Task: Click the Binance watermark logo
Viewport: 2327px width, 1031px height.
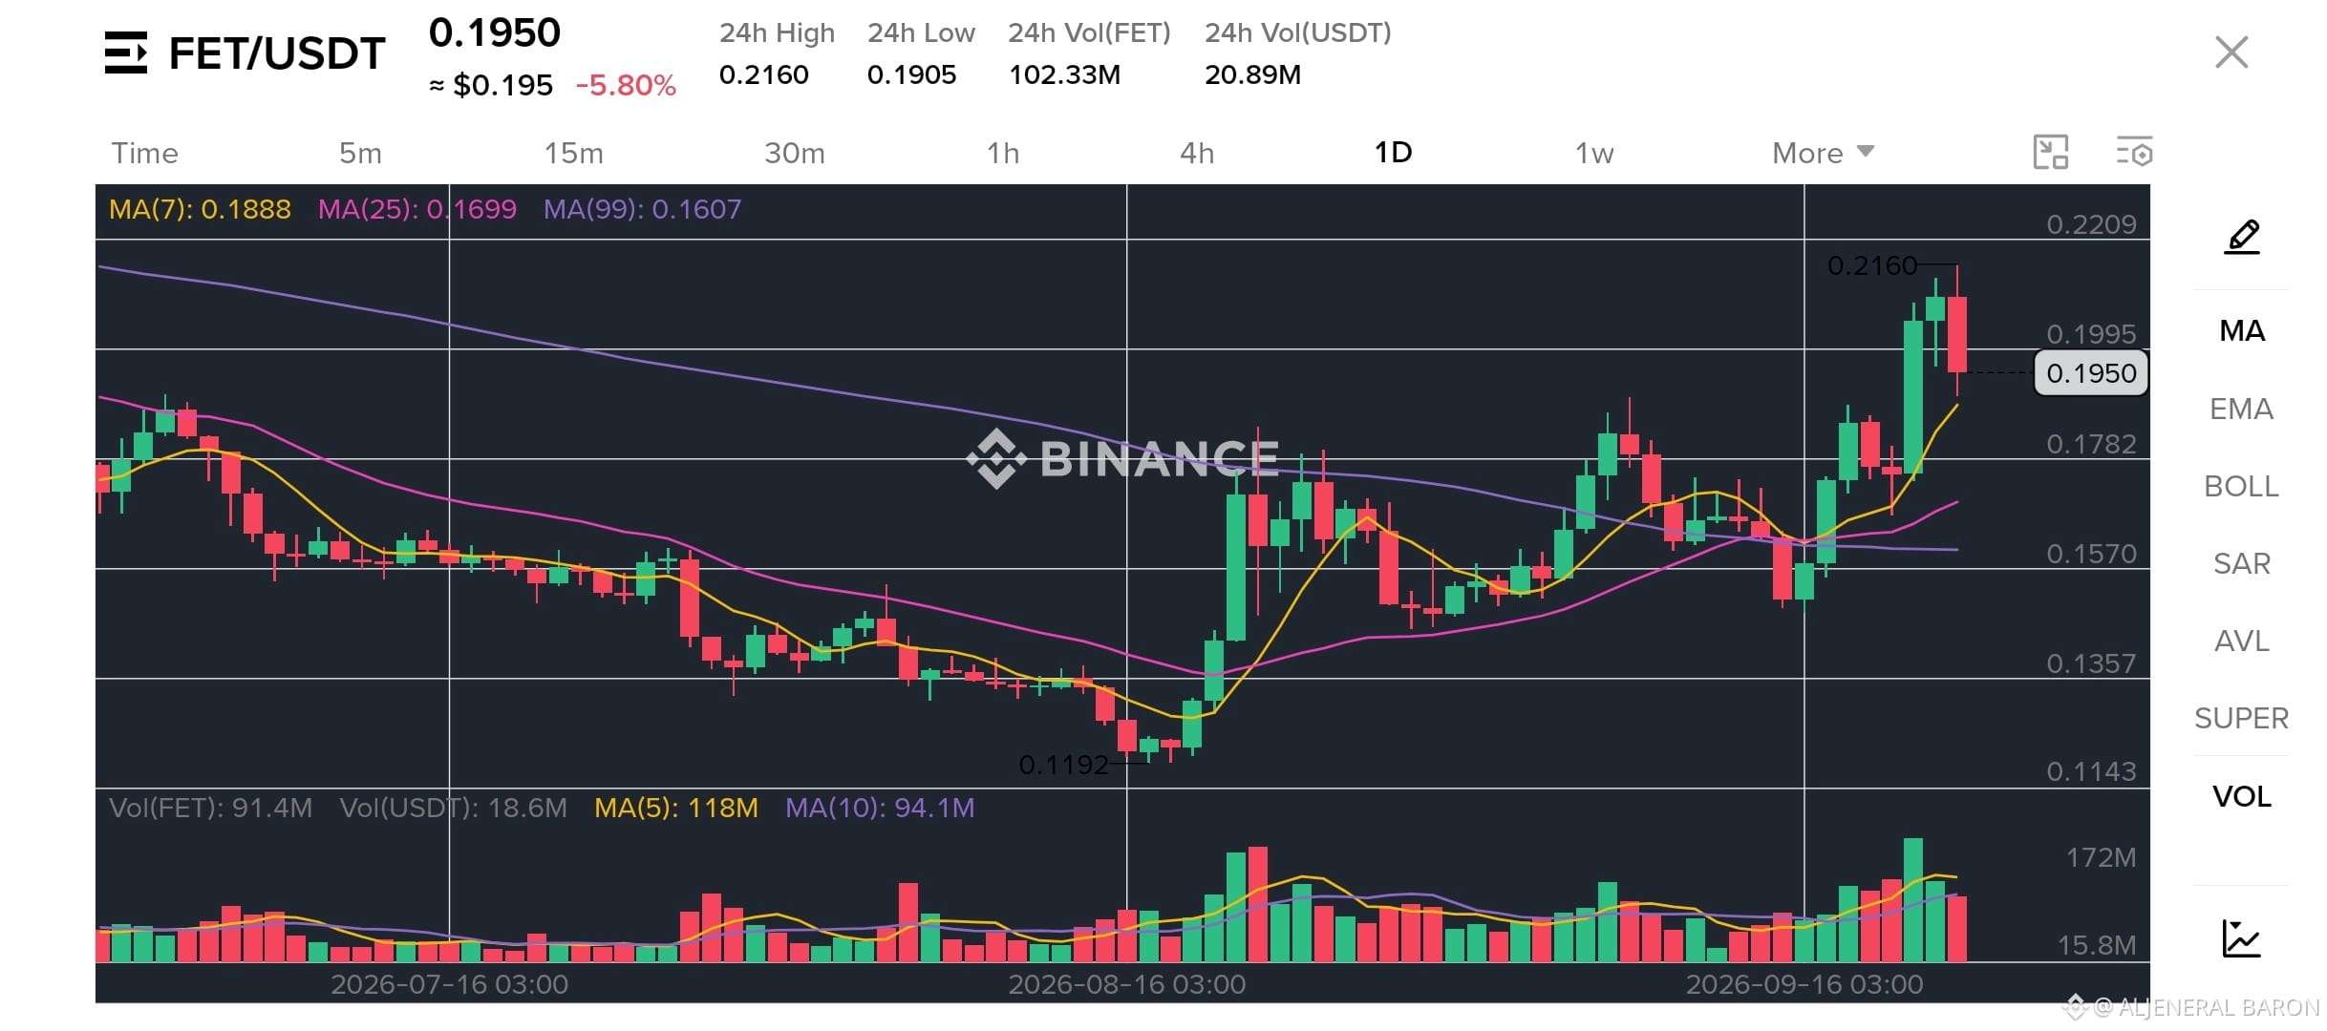Action: [1122, 458]
